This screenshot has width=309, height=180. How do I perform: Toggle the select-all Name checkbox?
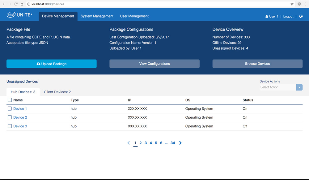[10, 100]
